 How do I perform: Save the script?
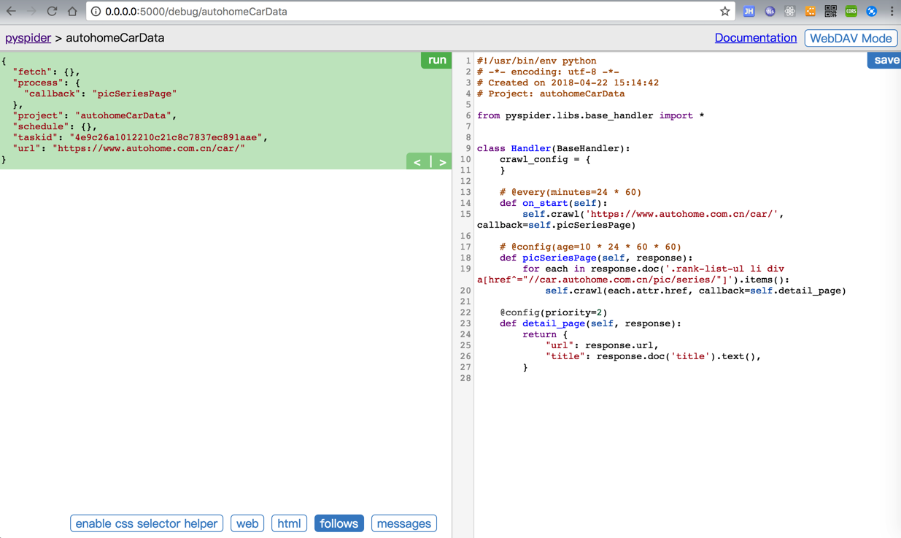point(885,60)
